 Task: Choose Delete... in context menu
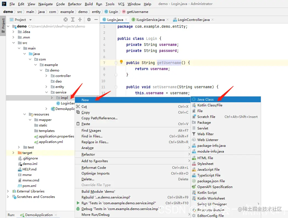click(133, 179)
